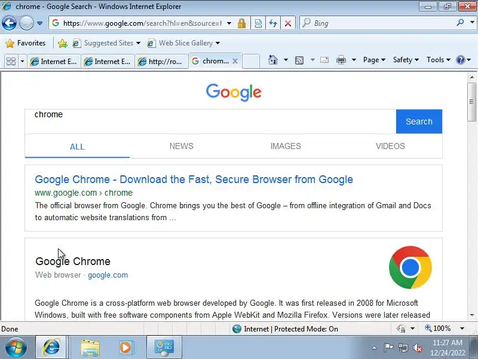This screenshot has width=478, height=359.
Task: Click the Chrome logo thumbnail
Action: tap(410, 267)
